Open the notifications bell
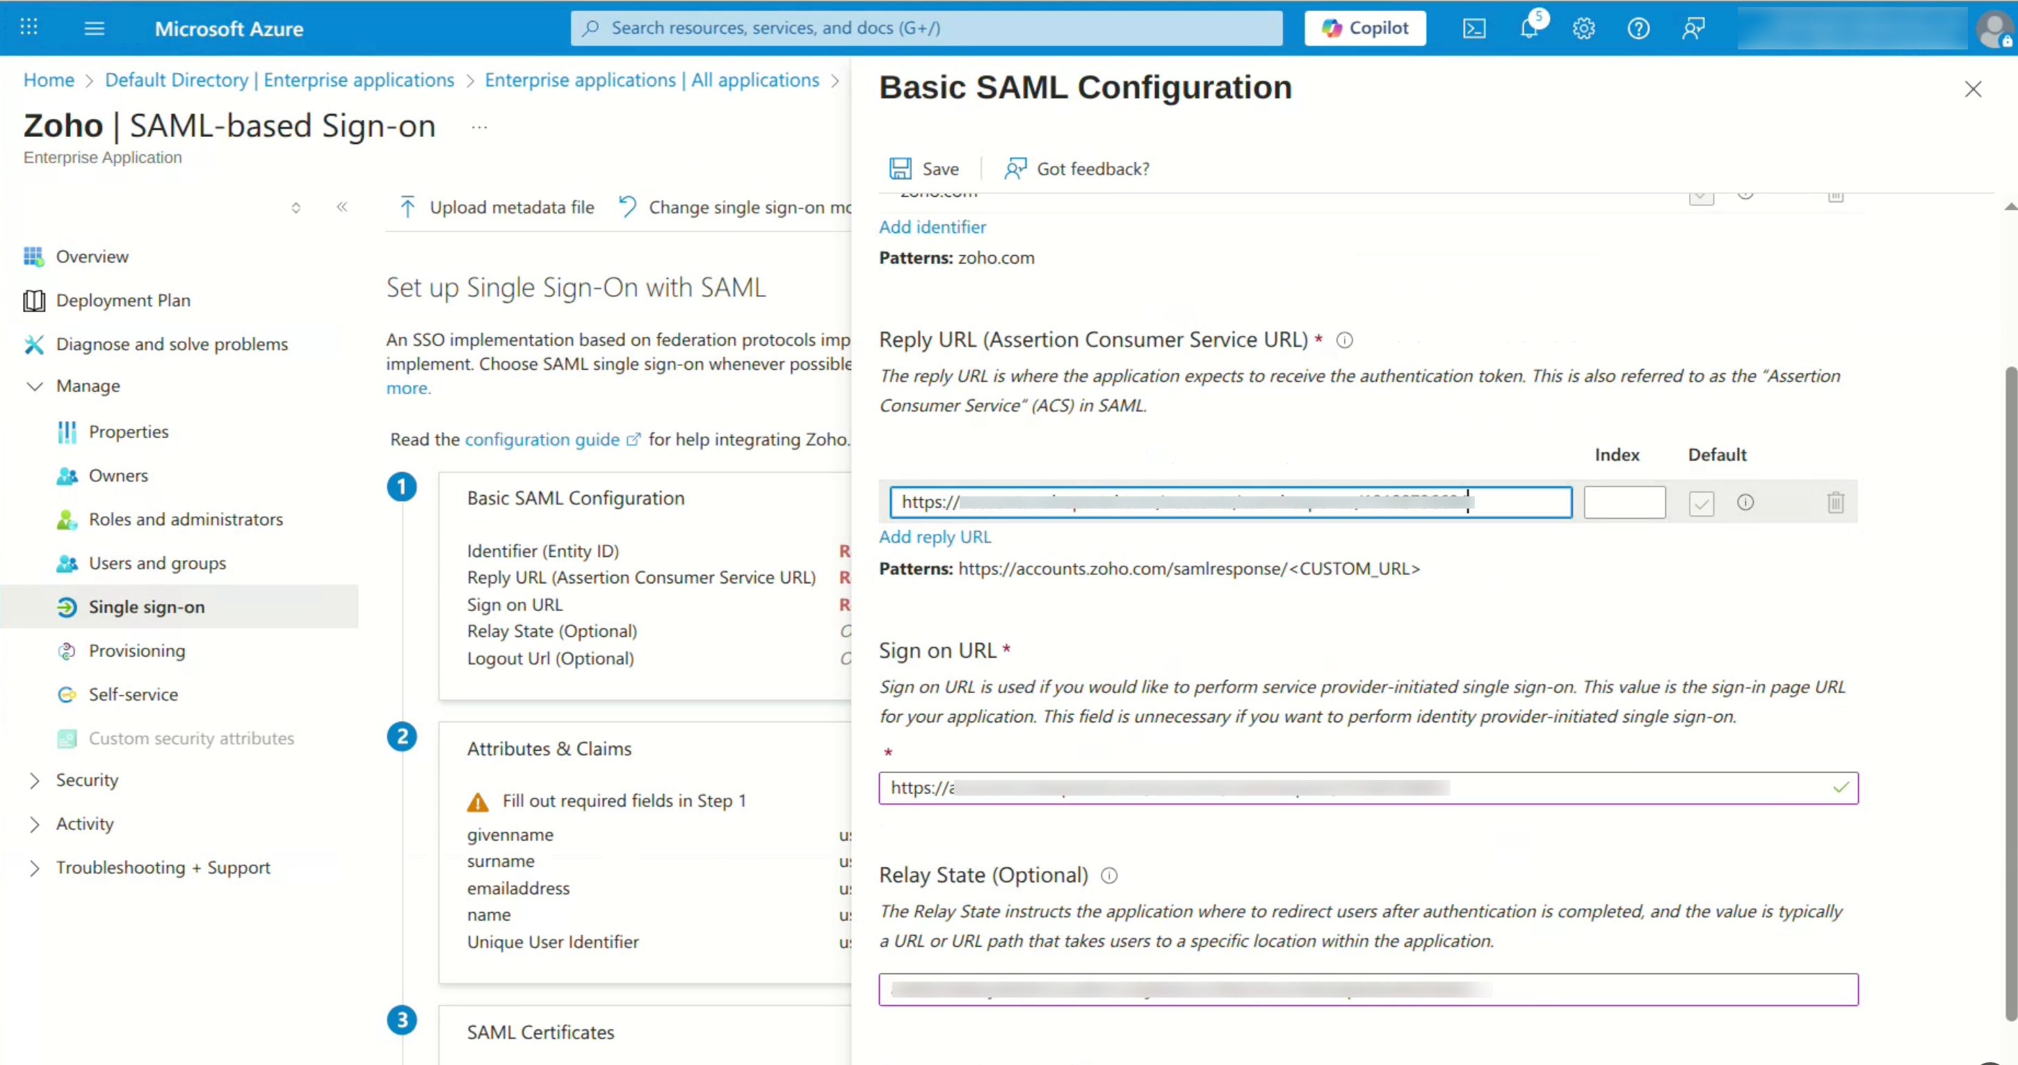 [1528, 29]
